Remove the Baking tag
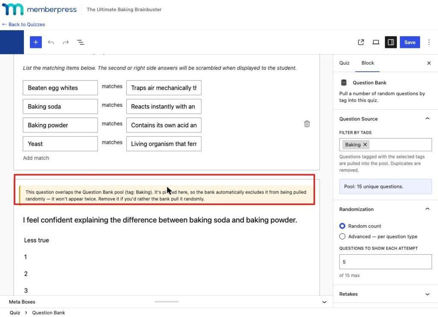 [x=365, y=144]
